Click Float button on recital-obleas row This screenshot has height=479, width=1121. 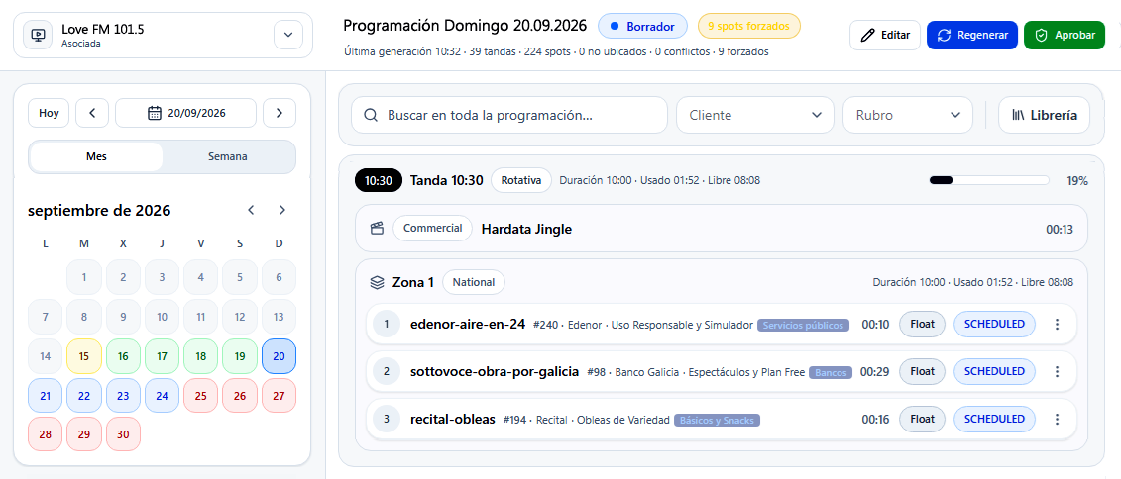(922, 419)
